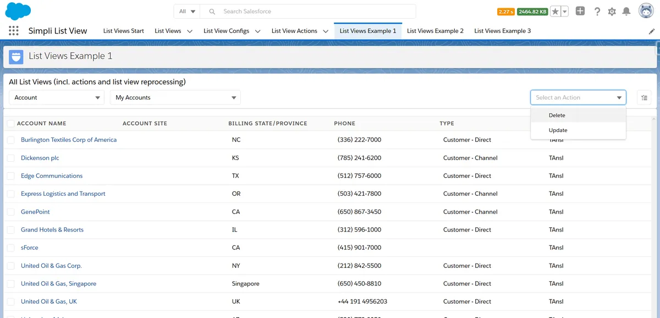Check the Burlington Textiles row checkbox
This screenshot has height=318, width=660.
(10, 140)
